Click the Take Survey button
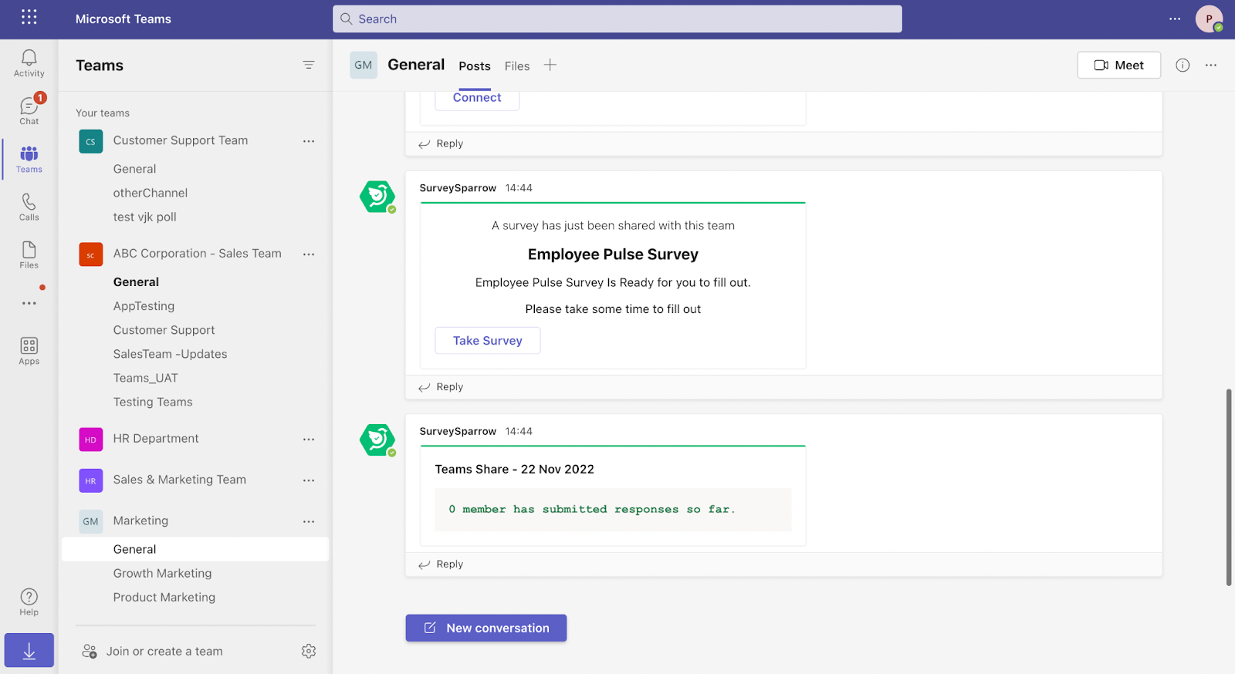Image resolution: width=1235 pixels, height=674 pixels. 488,341
